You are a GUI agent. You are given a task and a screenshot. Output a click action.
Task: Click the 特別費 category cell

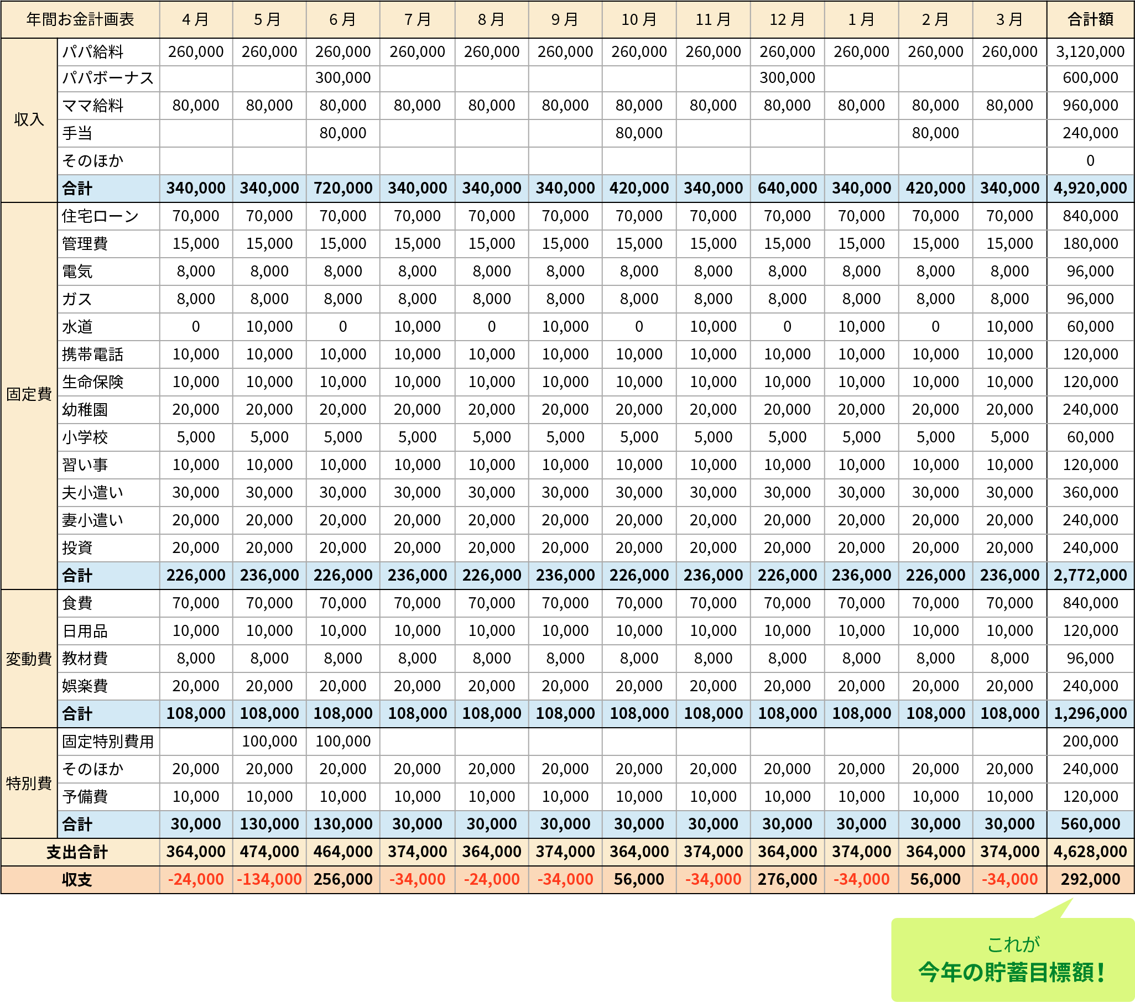point(29,782)
